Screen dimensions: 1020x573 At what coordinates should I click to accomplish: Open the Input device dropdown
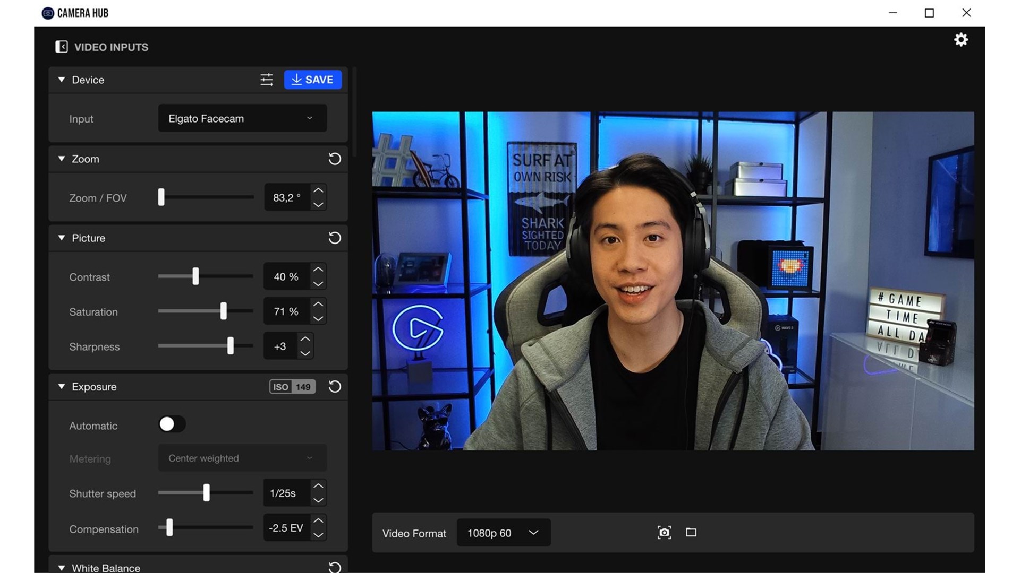click(242, 118)
